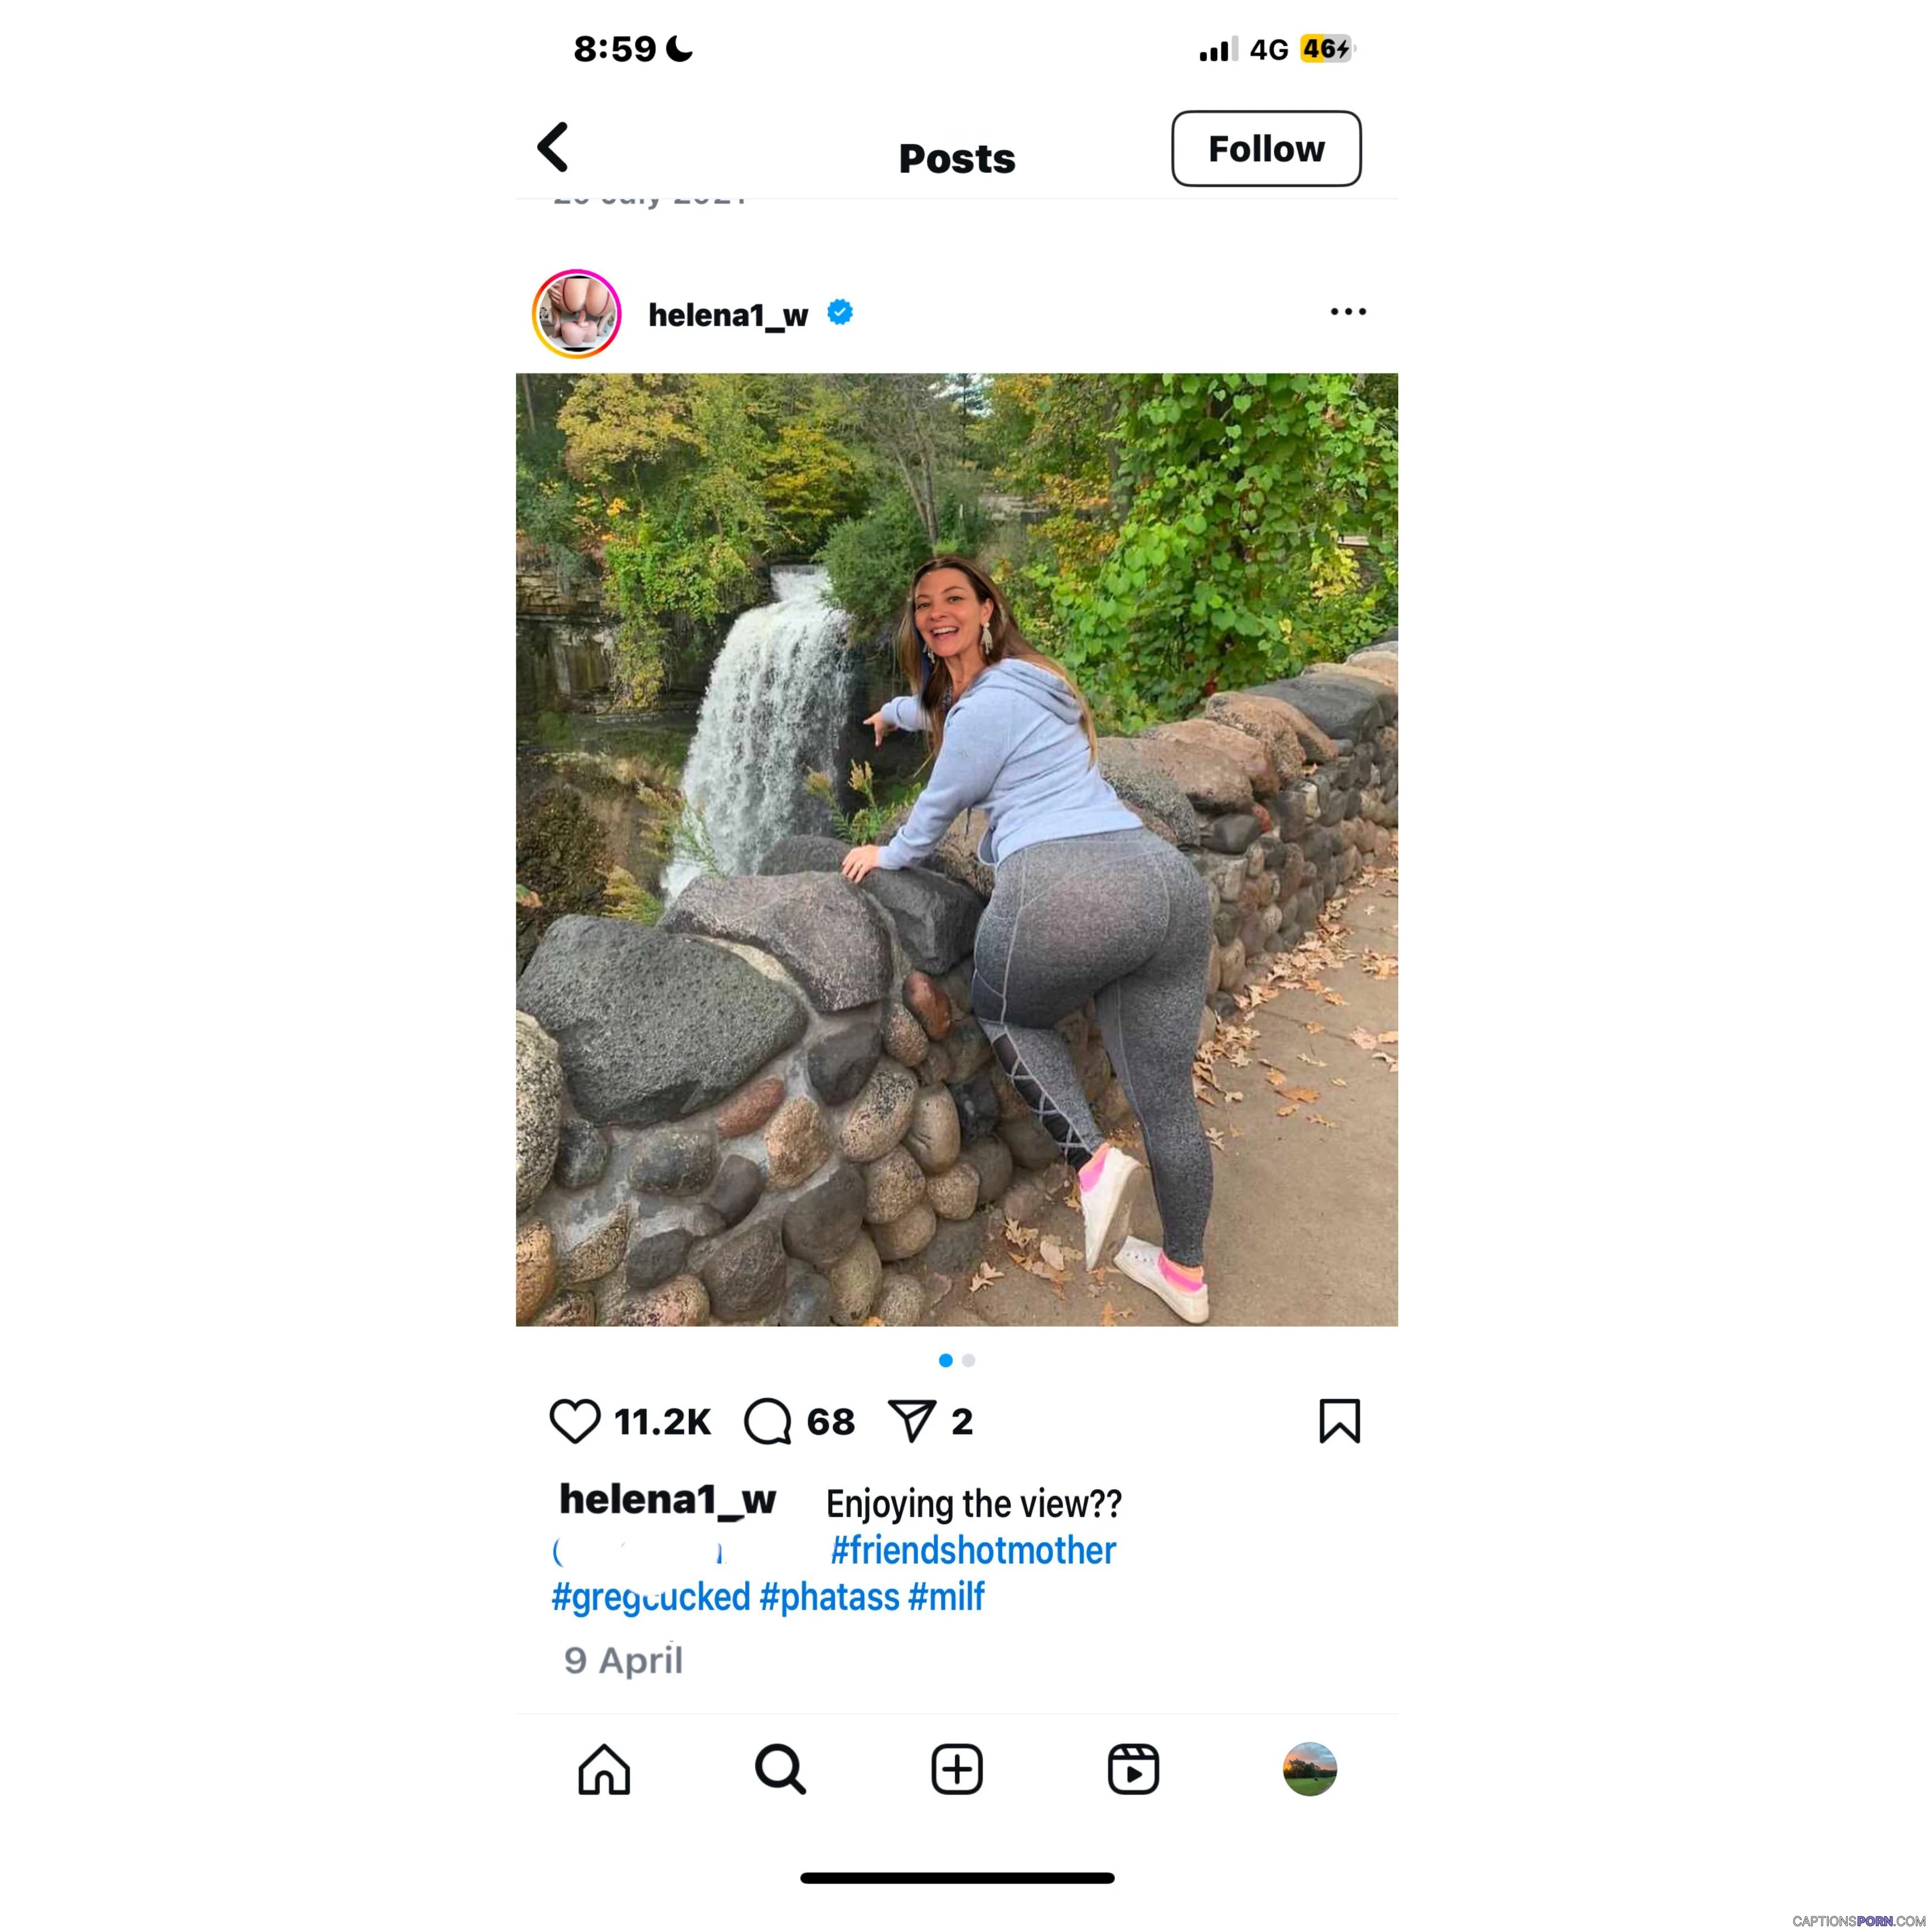1932x1932 pixels.
Task: Tap the #friendshotmother hashtag
Action: coord(973,1551)
